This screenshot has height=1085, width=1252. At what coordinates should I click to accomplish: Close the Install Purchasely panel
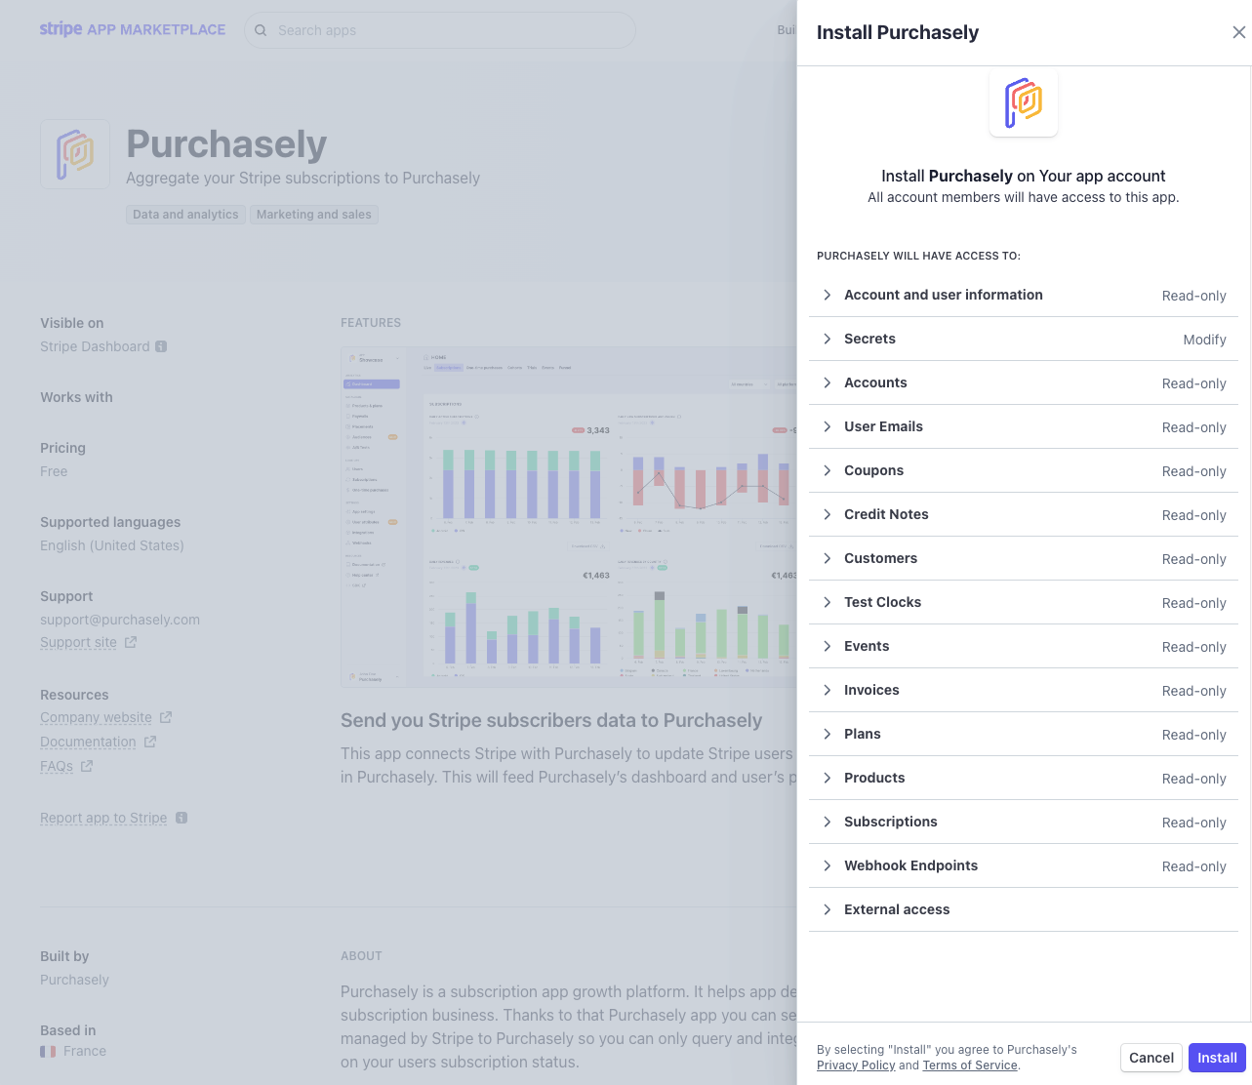(x=1238, y=32)
